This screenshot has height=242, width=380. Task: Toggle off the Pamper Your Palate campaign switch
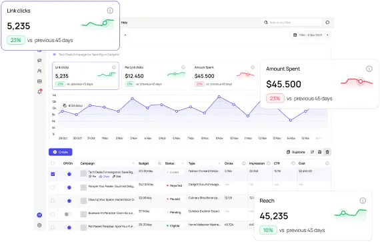click(x=68, y=187)
